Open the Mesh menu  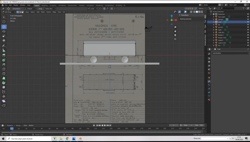43,12
